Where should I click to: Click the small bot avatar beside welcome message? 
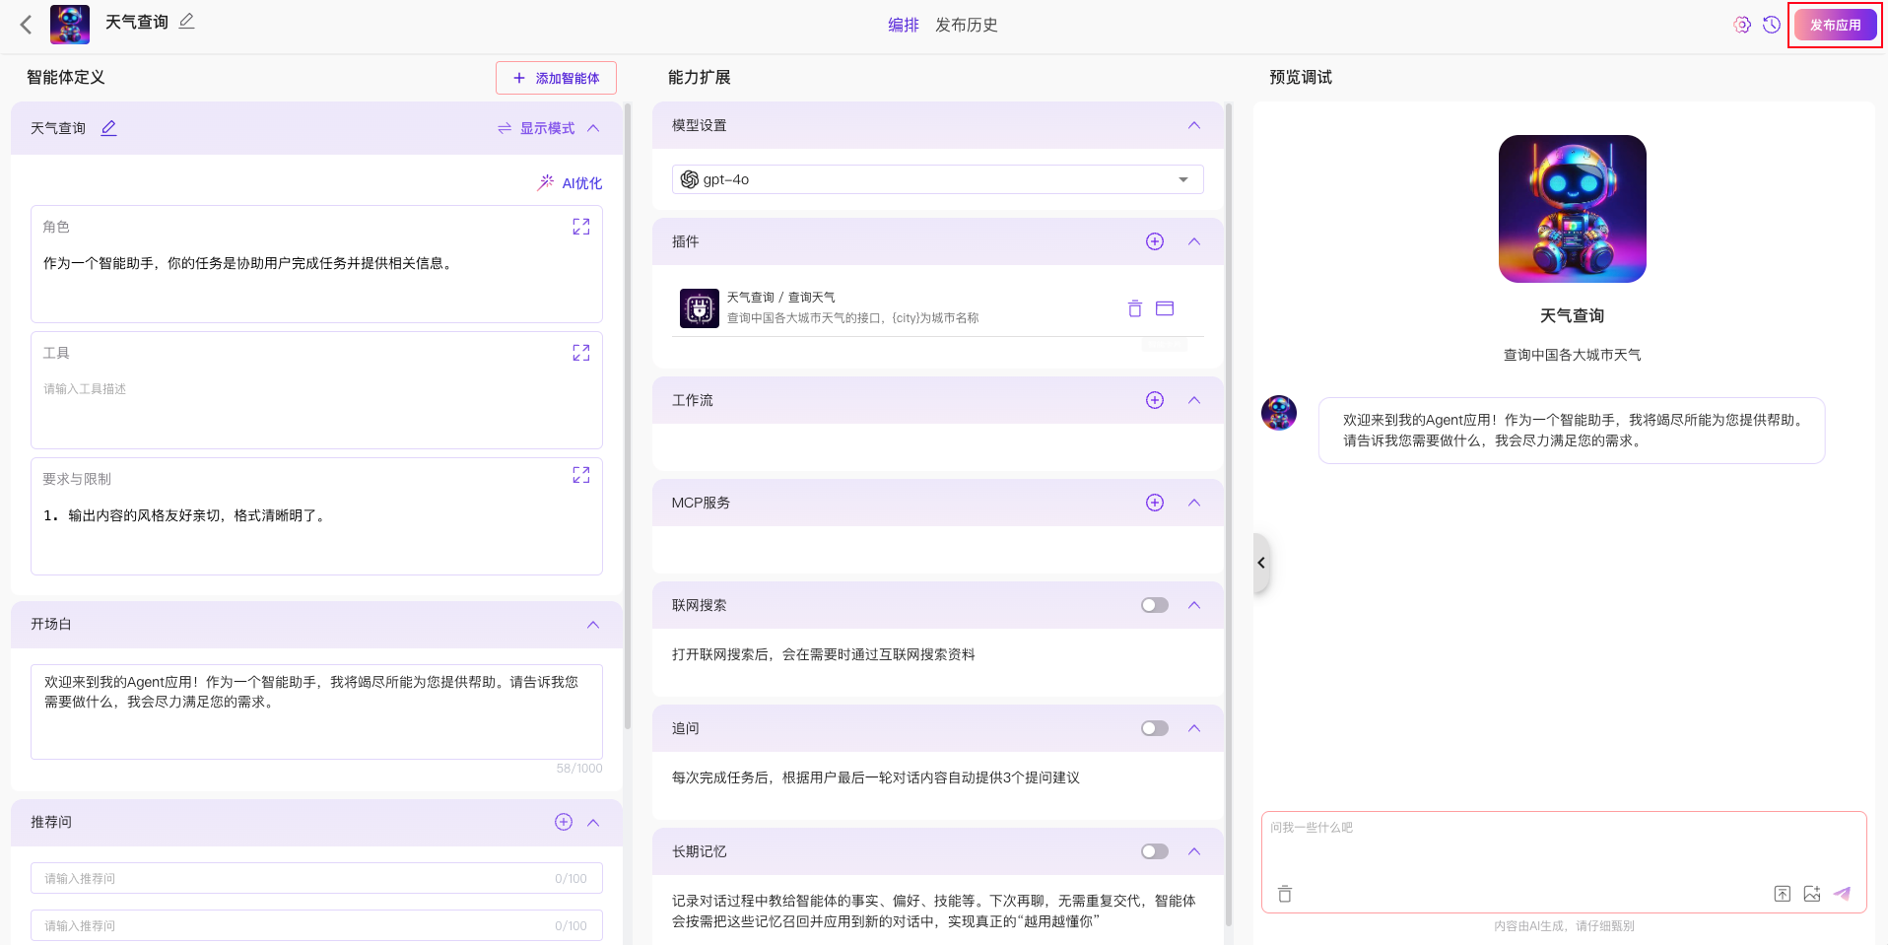tap(1279, 413)
